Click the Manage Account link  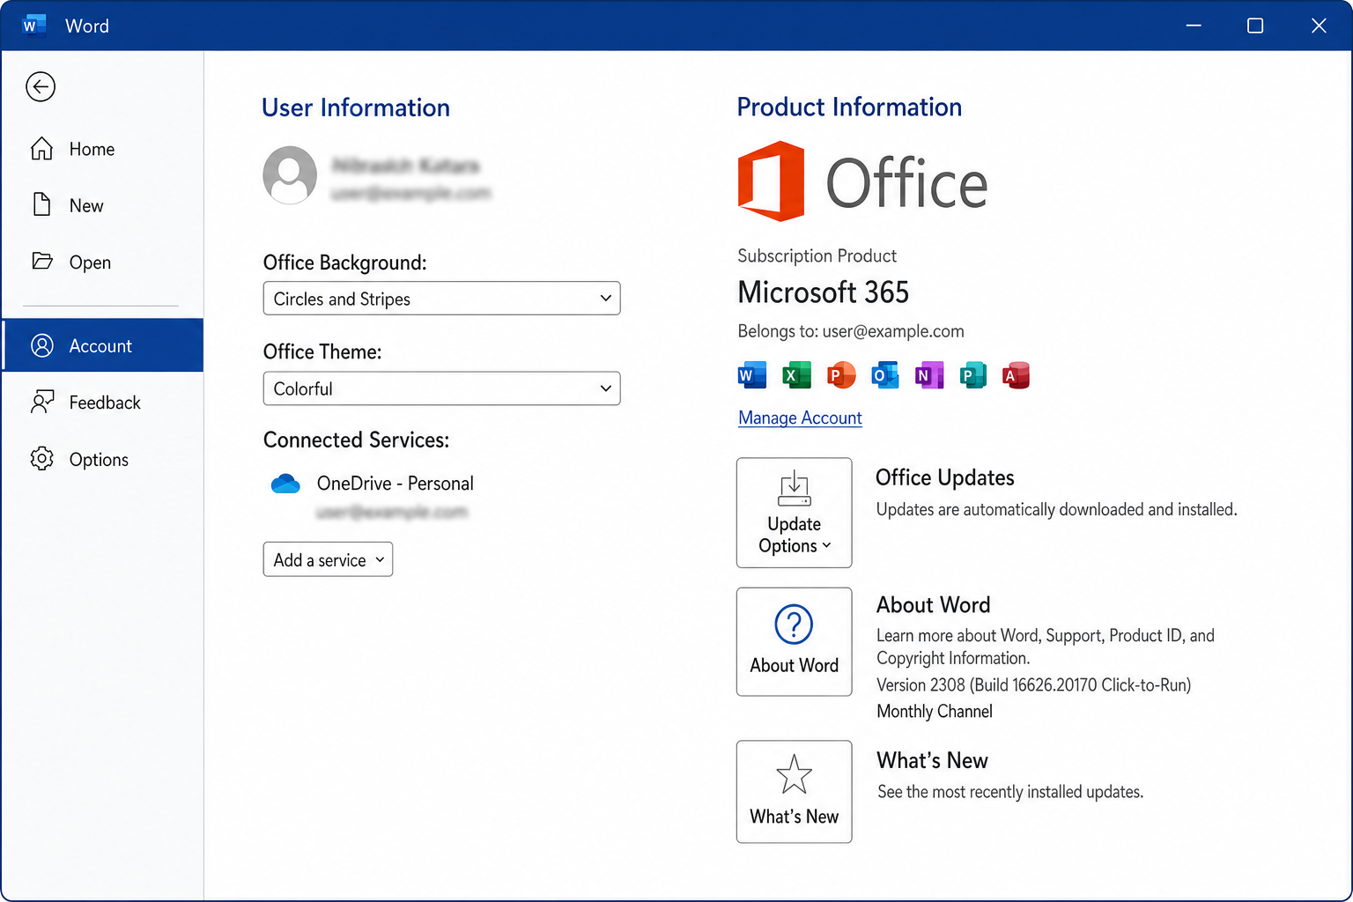(800, 418)
